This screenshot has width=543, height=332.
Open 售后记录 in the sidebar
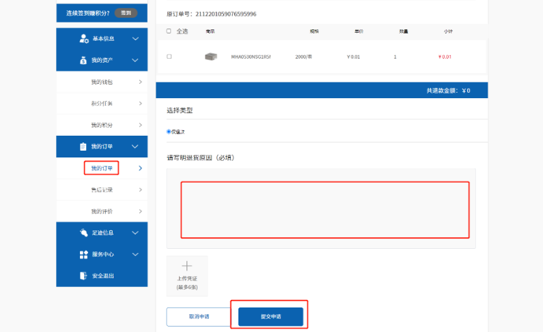coord(102,190)
